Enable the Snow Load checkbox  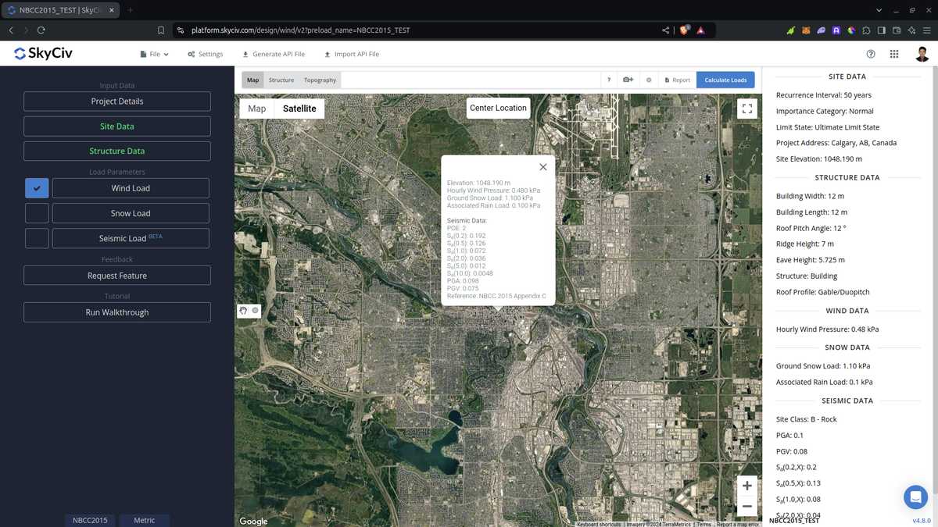(36, 212)
